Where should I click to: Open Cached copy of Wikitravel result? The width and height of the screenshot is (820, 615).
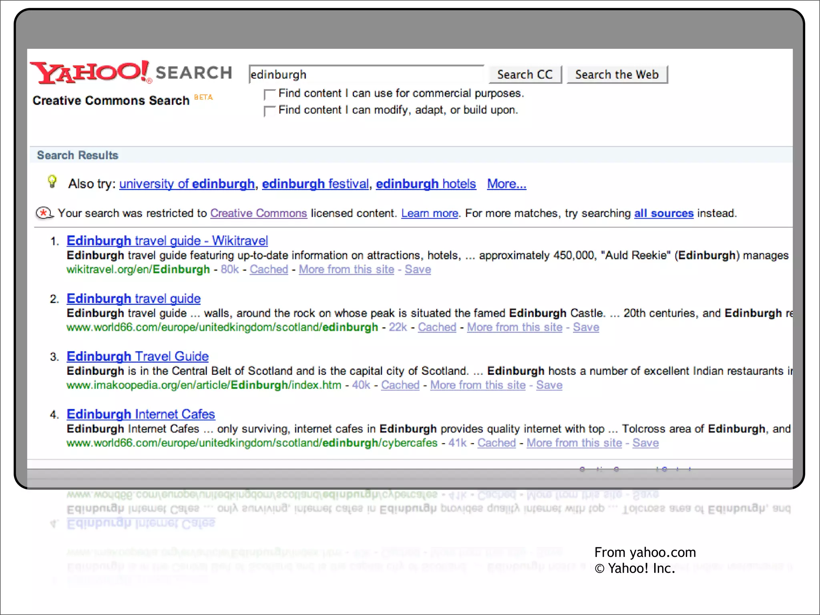269,269
